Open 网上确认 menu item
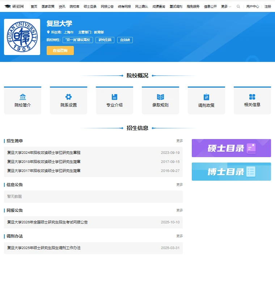Image resolution: width=275 pixels, height=290 pixels. click(x=141, y=7)
